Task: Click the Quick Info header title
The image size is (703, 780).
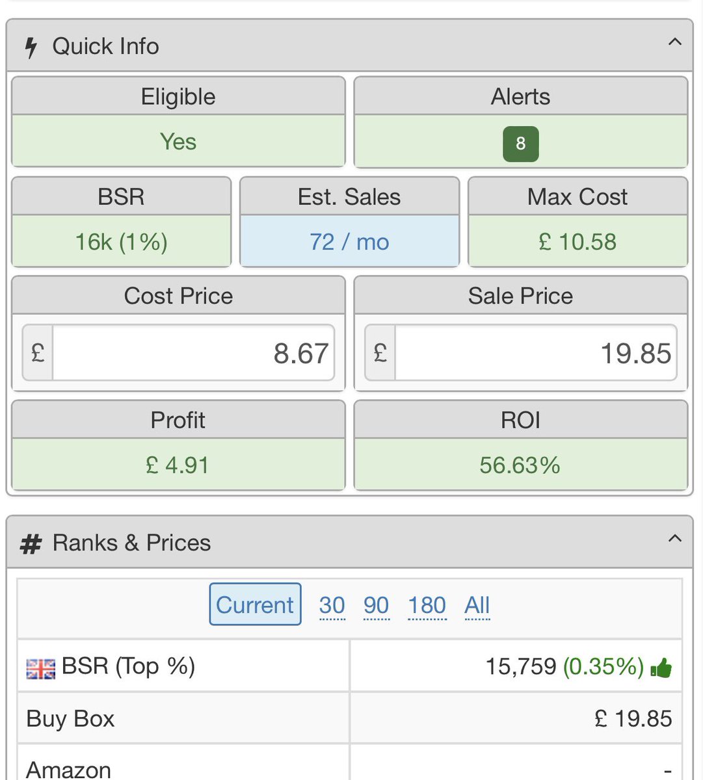Action: pos(105,46)
